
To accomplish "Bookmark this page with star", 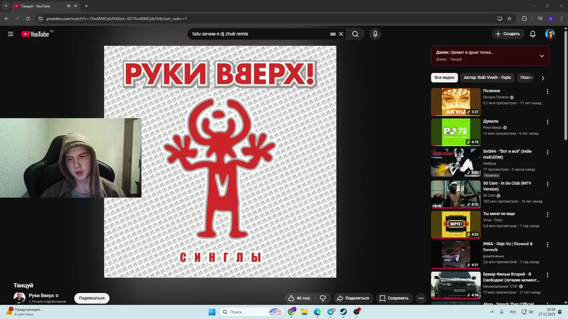I will (x=509, y=19).
